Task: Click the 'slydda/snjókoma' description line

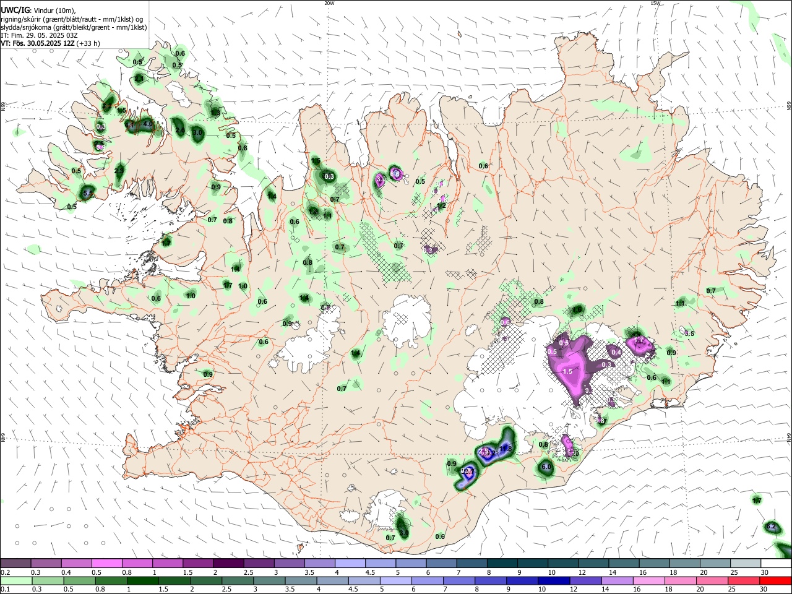Action: click(x=74, y=27)
